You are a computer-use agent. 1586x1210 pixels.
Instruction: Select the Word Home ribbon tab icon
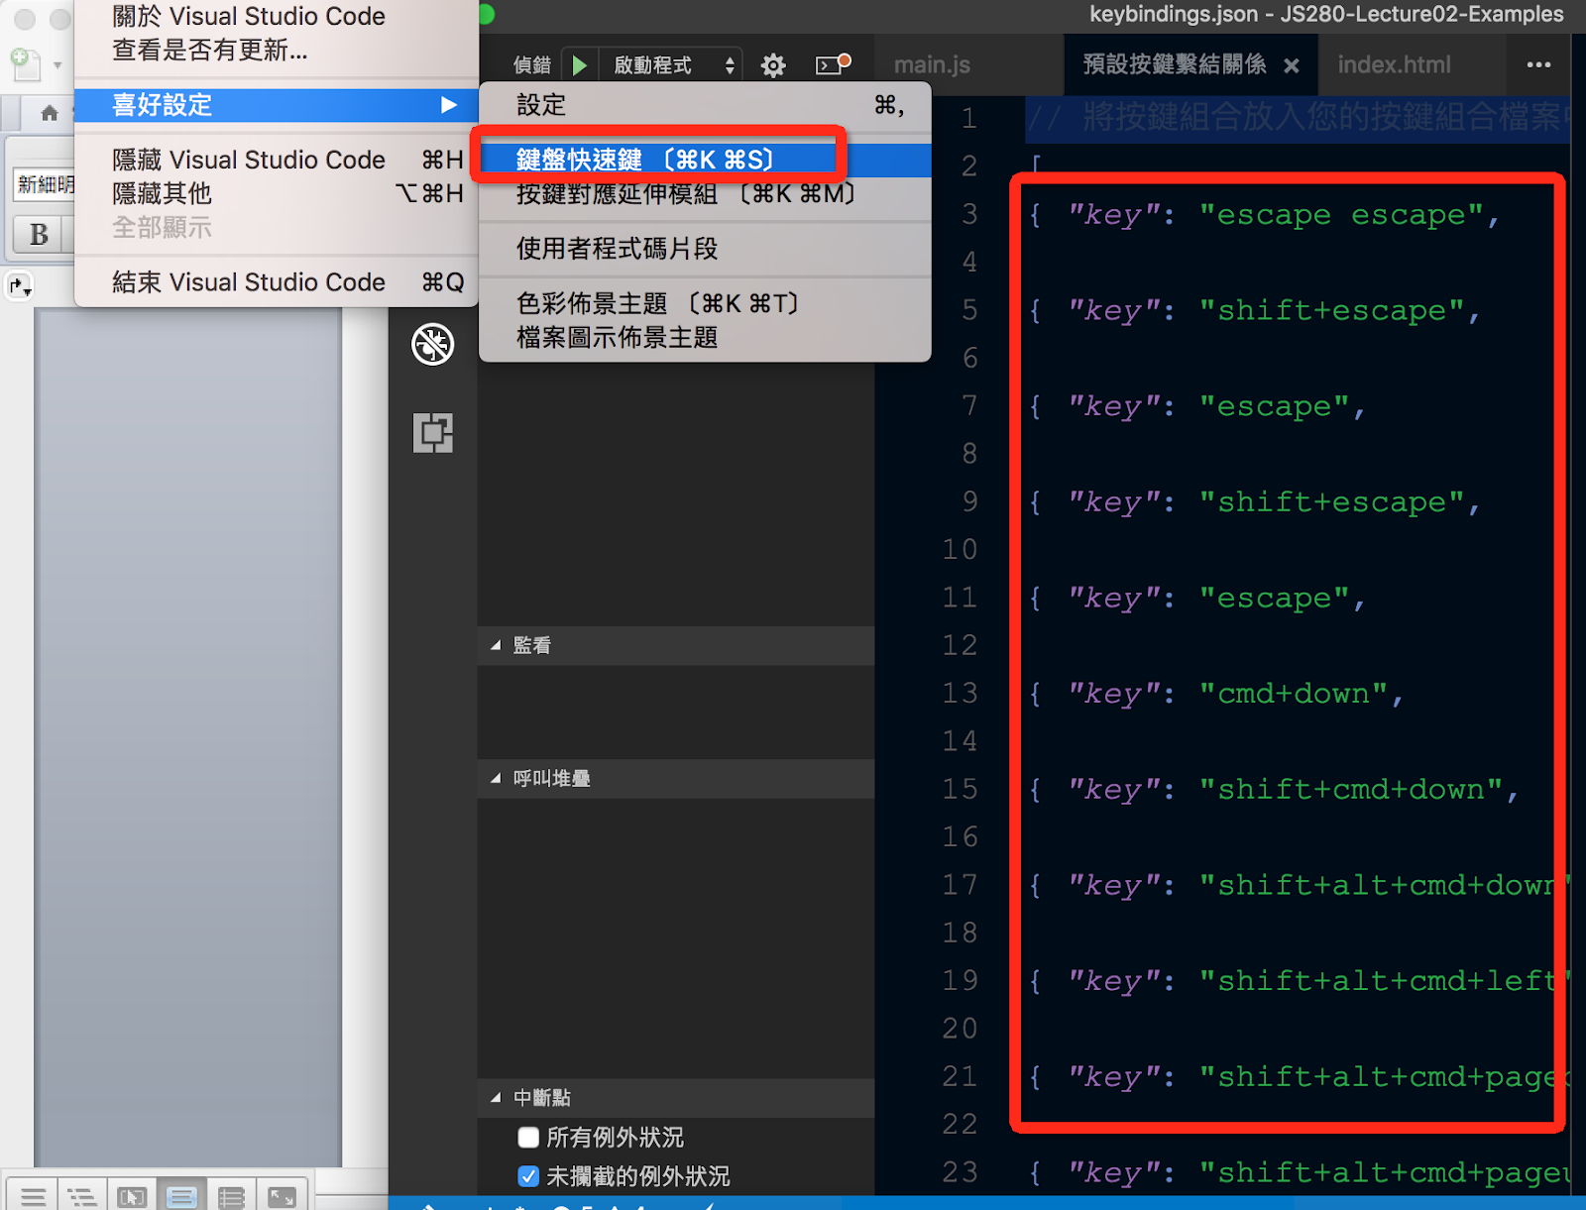click(50, 113)
